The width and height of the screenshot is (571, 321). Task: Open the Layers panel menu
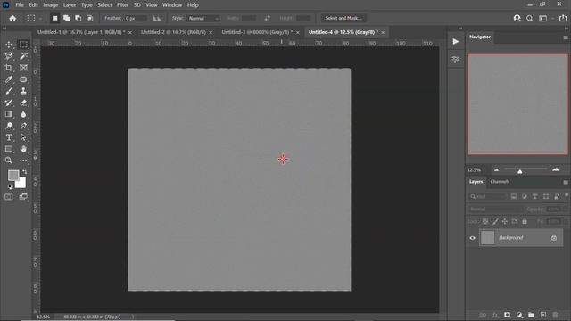(566, 182)
